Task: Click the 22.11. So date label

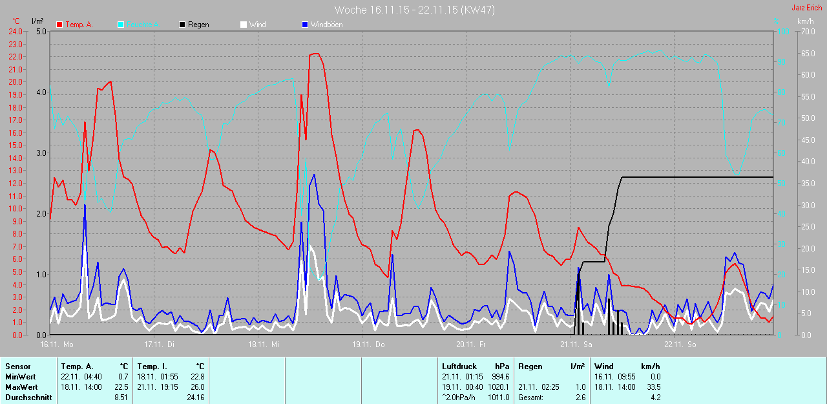Action: (x=680, y=345)
